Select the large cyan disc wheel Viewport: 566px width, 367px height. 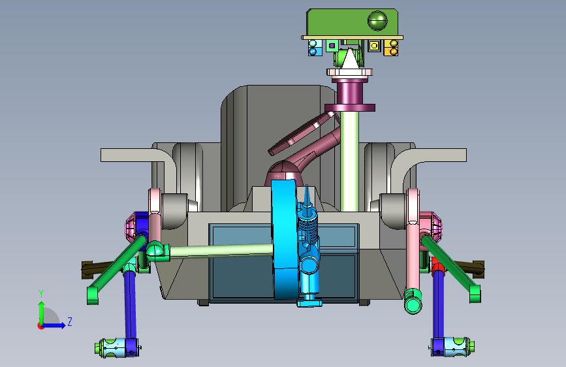click(x=285, y=238)
